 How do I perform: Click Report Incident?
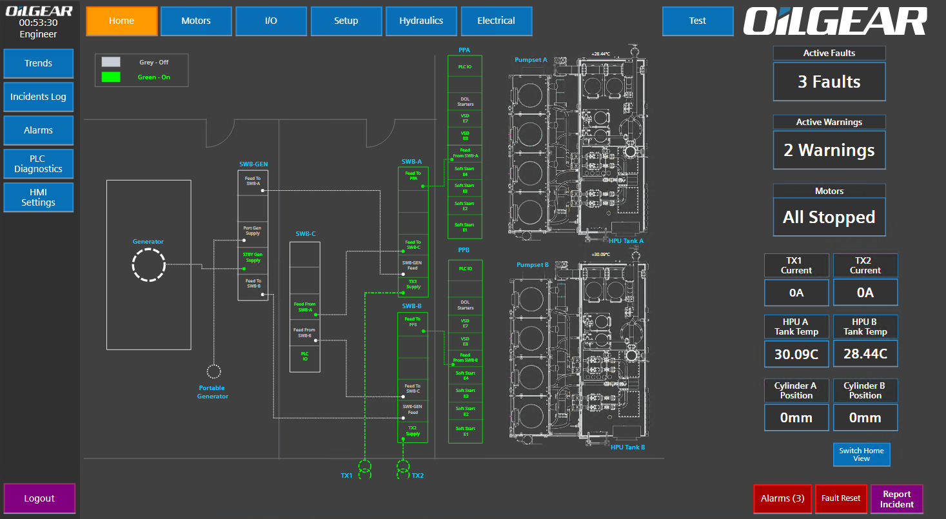[897, 498]
